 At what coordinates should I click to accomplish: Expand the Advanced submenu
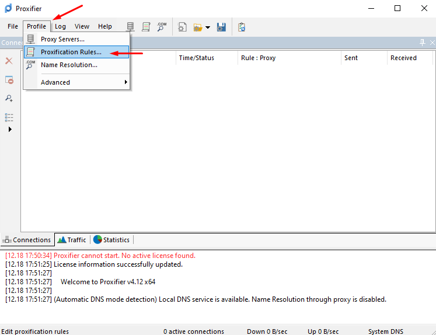point(76,82)
